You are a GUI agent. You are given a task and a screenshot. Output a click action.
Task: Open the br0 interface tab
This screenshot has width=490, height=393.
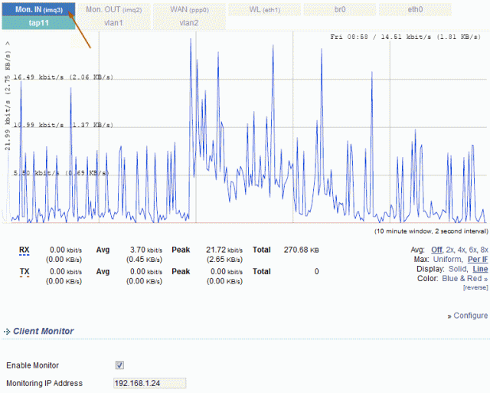(x=340, y=10)
